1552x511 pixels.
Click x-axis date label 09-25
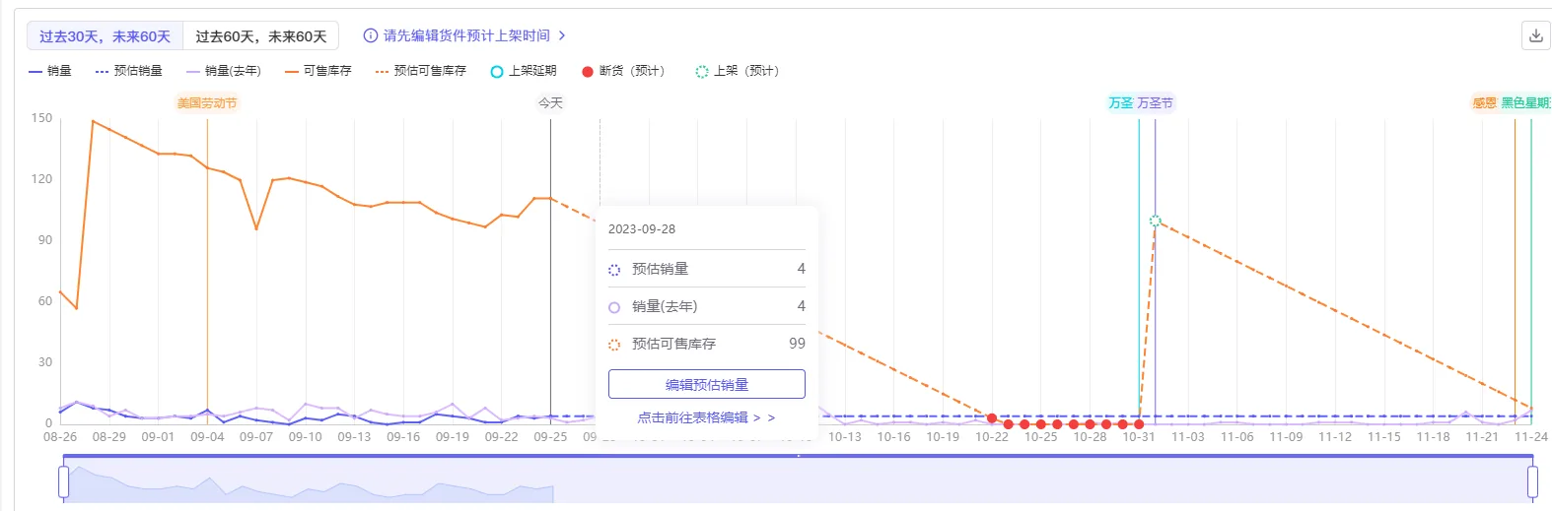pyautogui.click(x=550, y=436)
